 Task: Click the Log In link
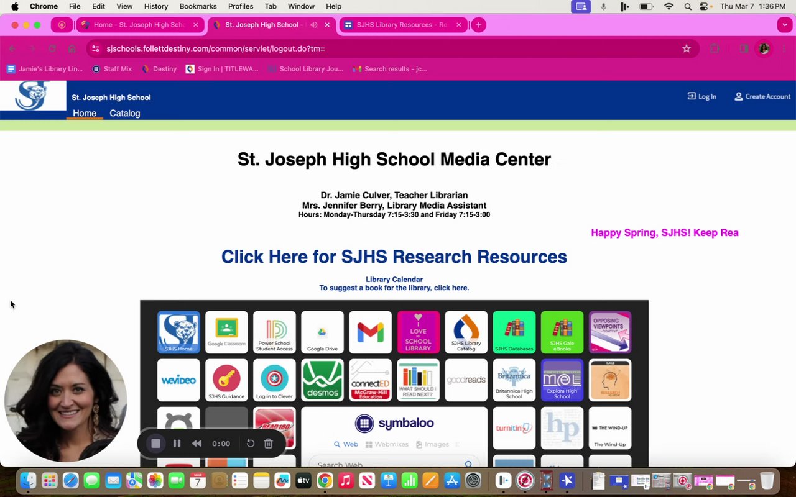(x=701, y=96)
